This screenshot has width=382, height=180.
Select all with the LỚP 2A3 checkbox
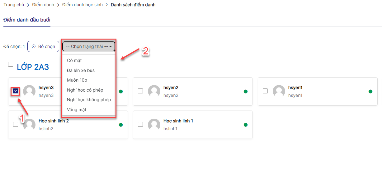[11, 64]
